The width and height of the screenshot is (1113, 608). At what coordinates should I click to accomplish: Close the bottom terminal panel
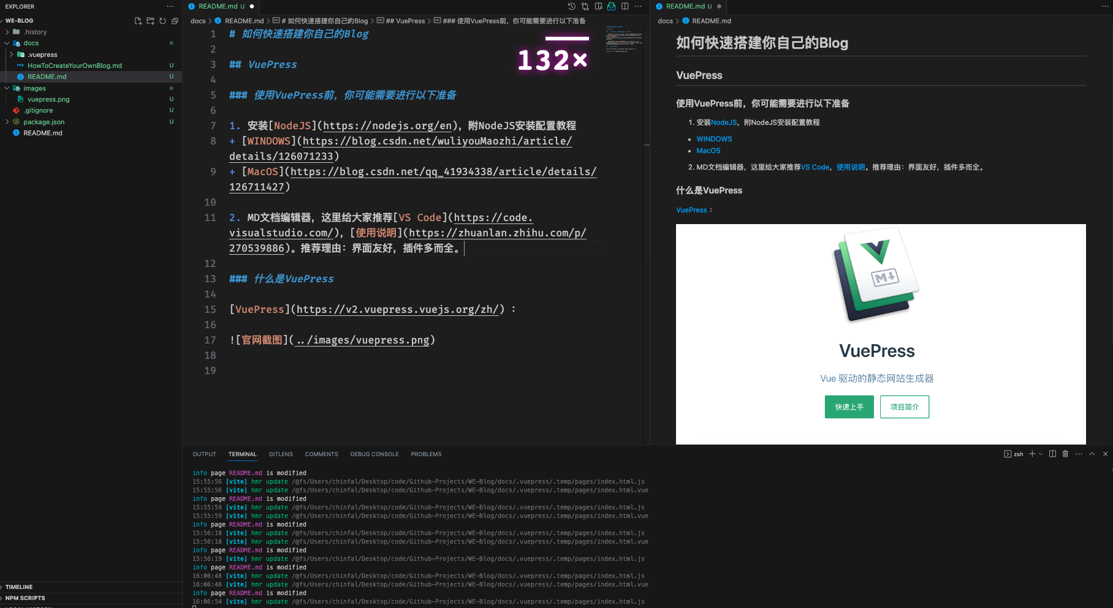pos(1105,454)
